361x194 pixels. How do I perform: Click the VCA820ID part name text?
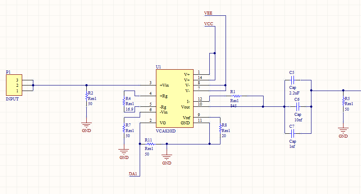166,131
